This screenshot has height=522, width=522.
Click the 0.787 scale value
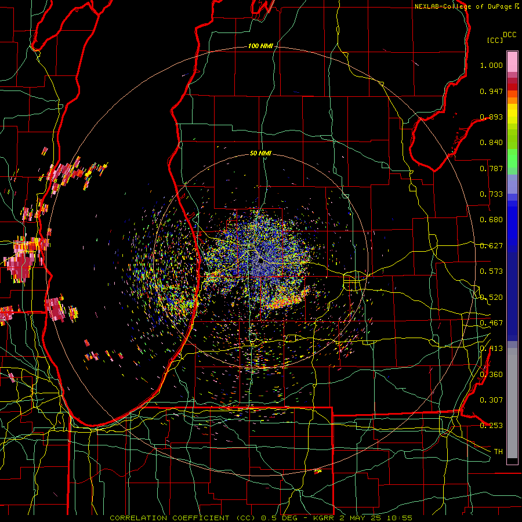[491, 168]
